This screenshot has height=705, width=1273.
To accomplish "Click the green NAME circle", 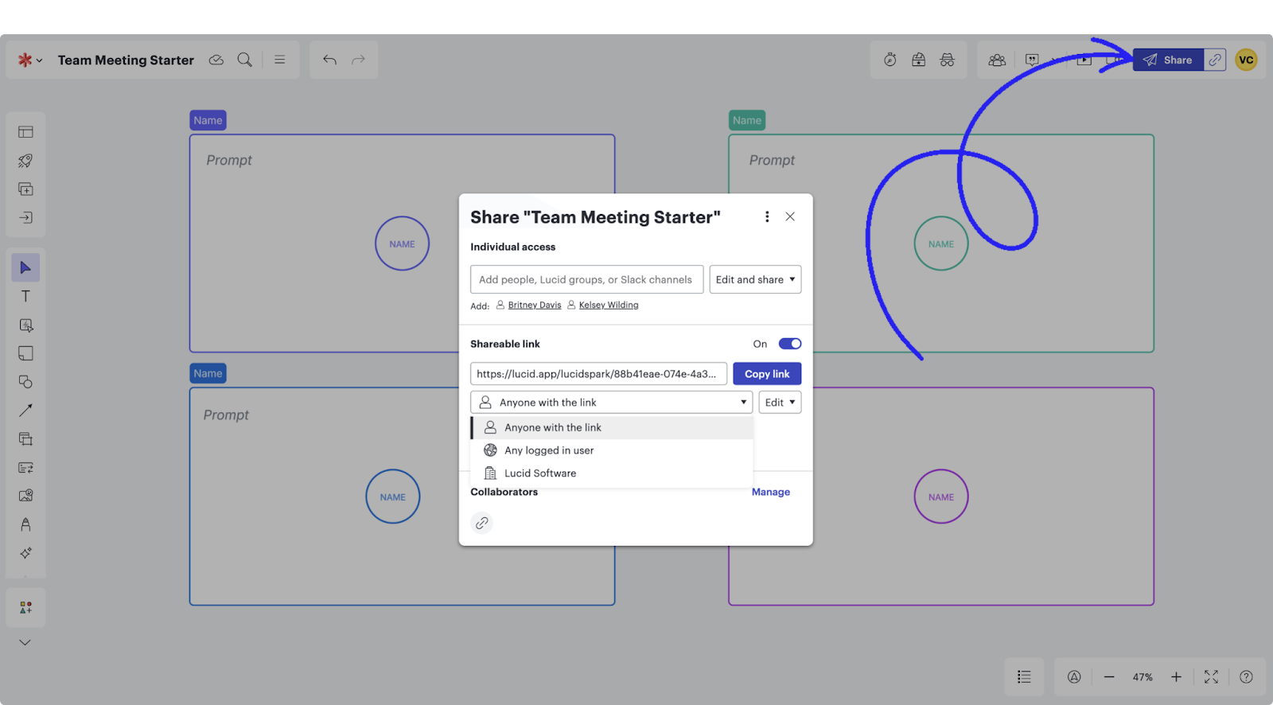I will (x=941, y=243).
